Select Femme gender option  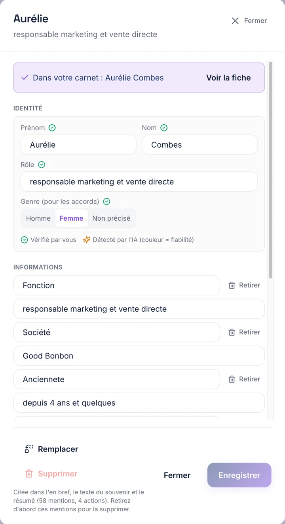click(71, 218)
